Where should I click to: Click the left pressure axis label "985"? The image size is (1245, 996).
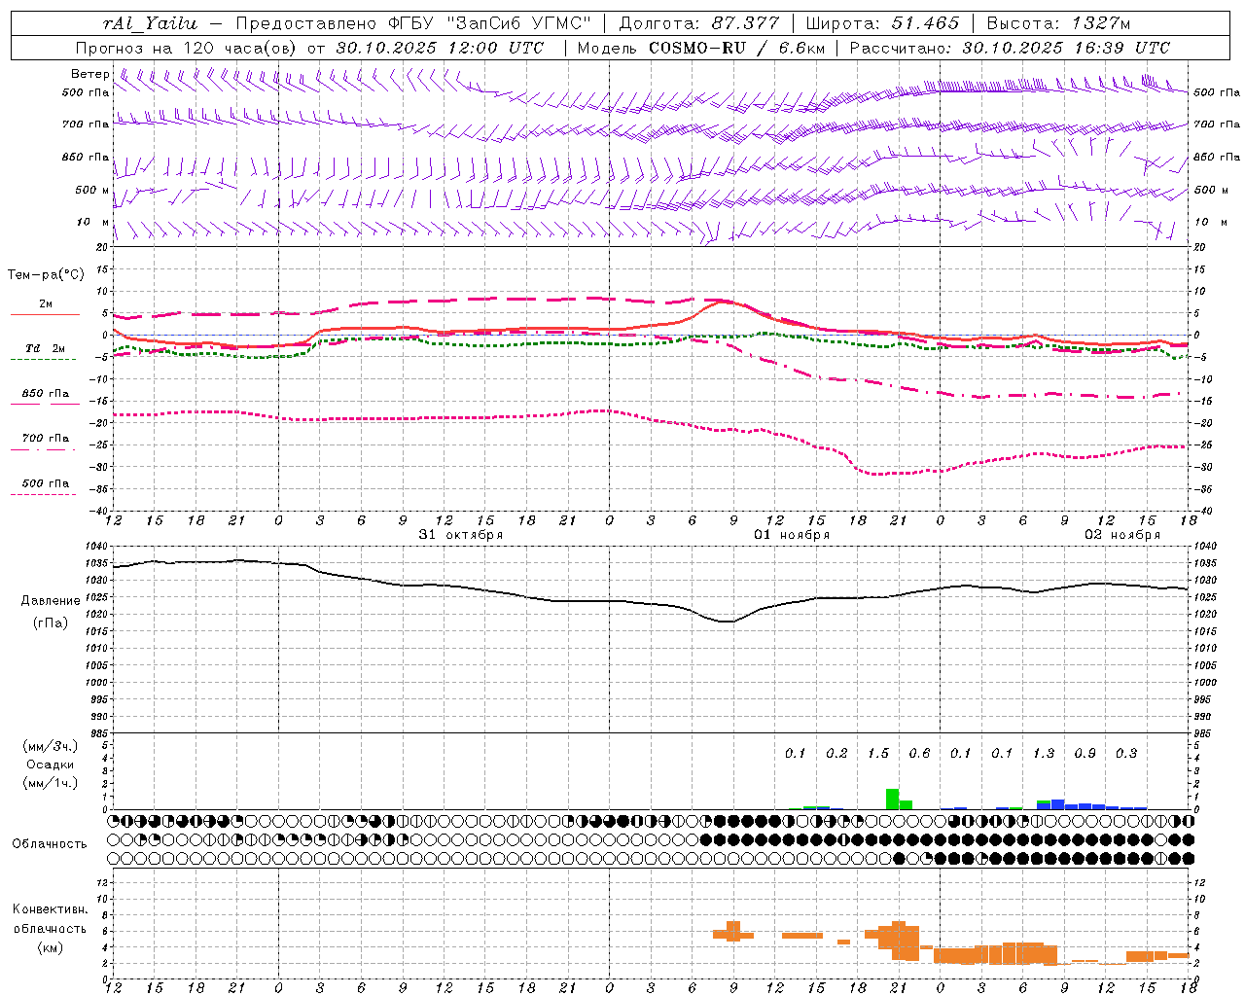coord(100,733)
